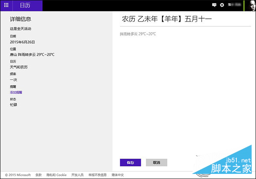Open the chat messages icon
This screenshot has width=256, height=179.
[x=214, y=6]
